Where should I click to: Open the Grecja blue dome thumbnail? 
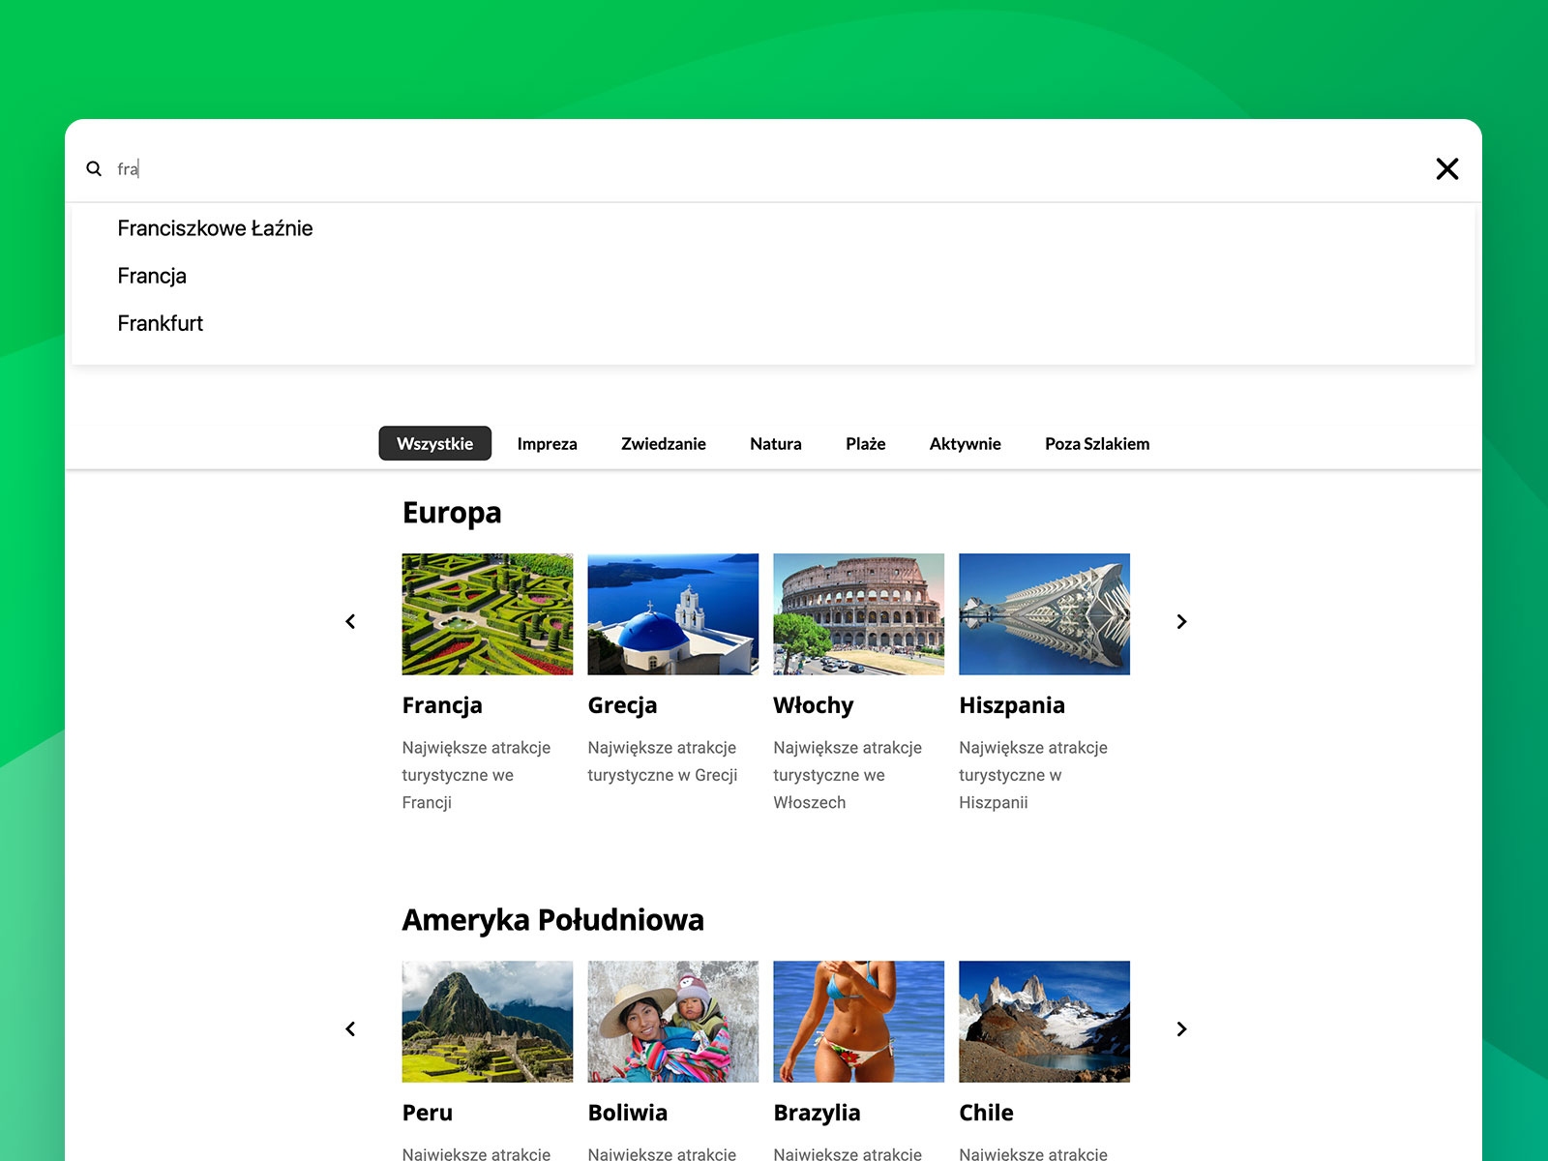673,614
